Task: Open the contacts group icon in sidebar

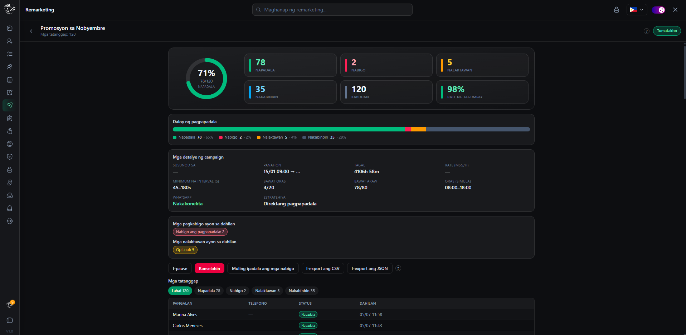Action: 10,67
